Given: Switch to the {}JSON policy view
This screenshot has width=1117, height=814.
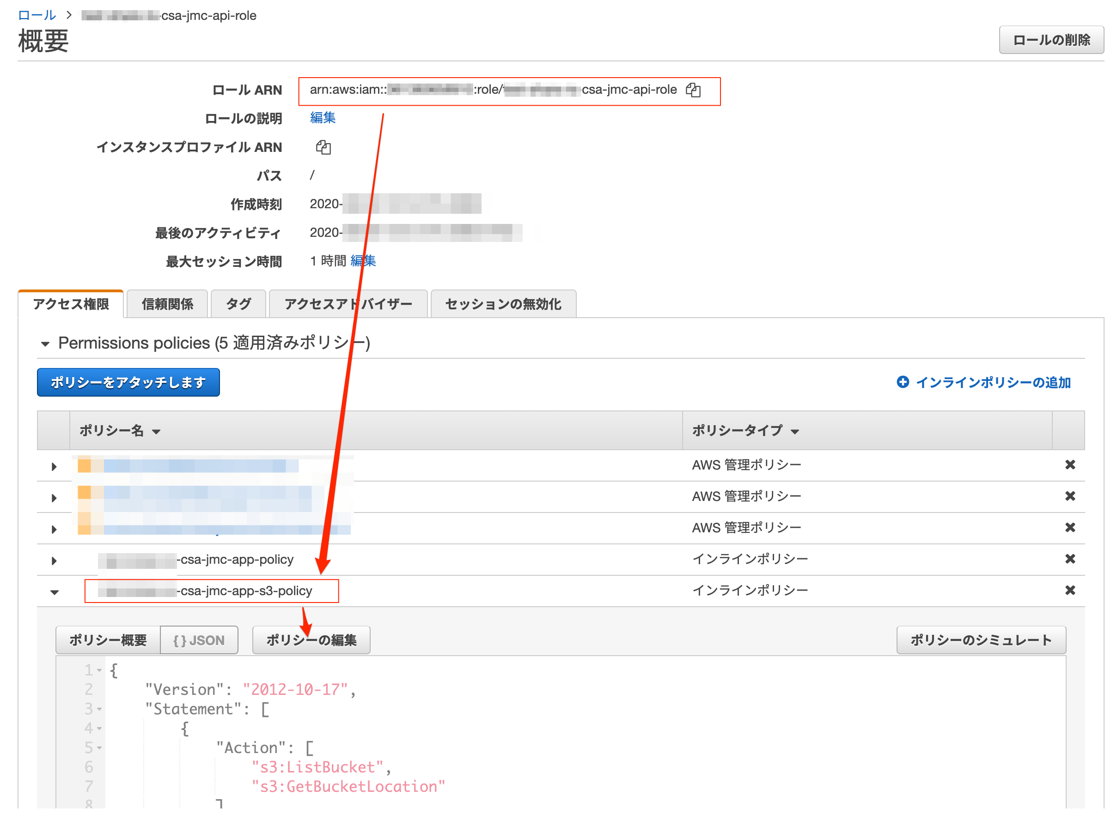Looking at the screenshot, I should [199, 639].
